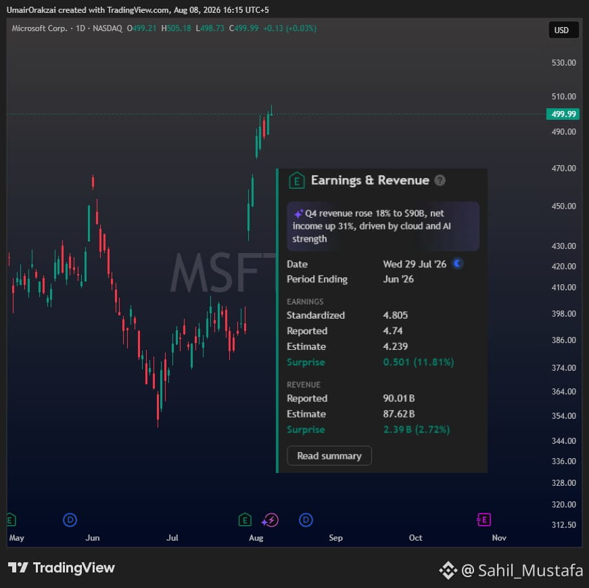Click the Reported revenue value 90.01 B
Screen dimensions: 589x588
398,398
